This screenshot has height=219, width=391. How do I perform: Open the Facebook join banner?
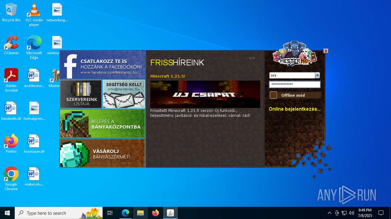pyautogui.click(x=102, y=65)
